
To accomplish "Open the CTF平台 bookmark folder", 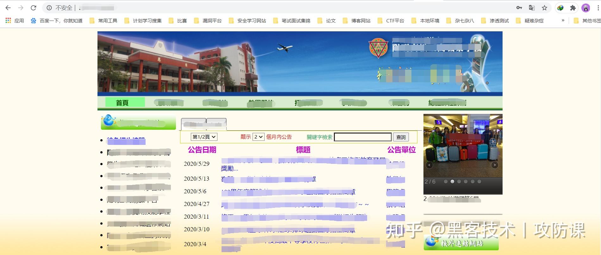I will pyautogui.click(x=391, y=21).
